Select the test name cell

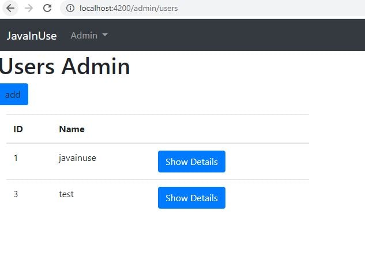pos(66,194)
